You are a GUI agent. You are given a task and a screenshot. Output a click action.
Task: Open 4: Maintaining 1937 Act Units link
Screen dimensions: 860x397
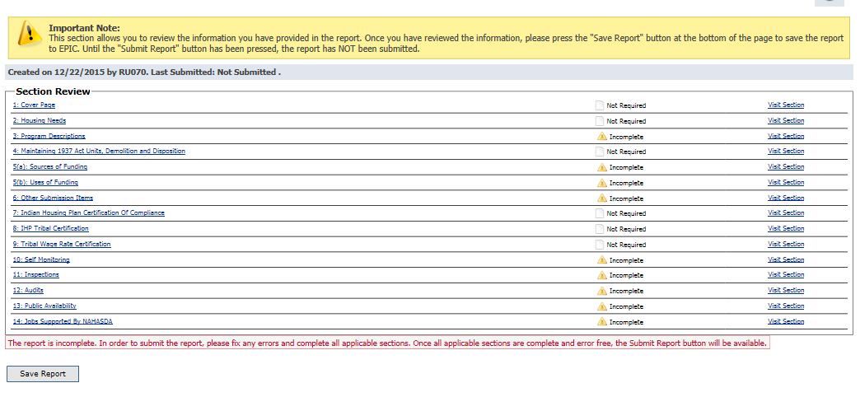tap(99, 151)
